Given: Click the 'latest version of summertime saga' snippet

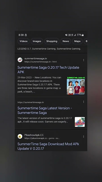Looking at the screenshot, I should coord(45,120).
